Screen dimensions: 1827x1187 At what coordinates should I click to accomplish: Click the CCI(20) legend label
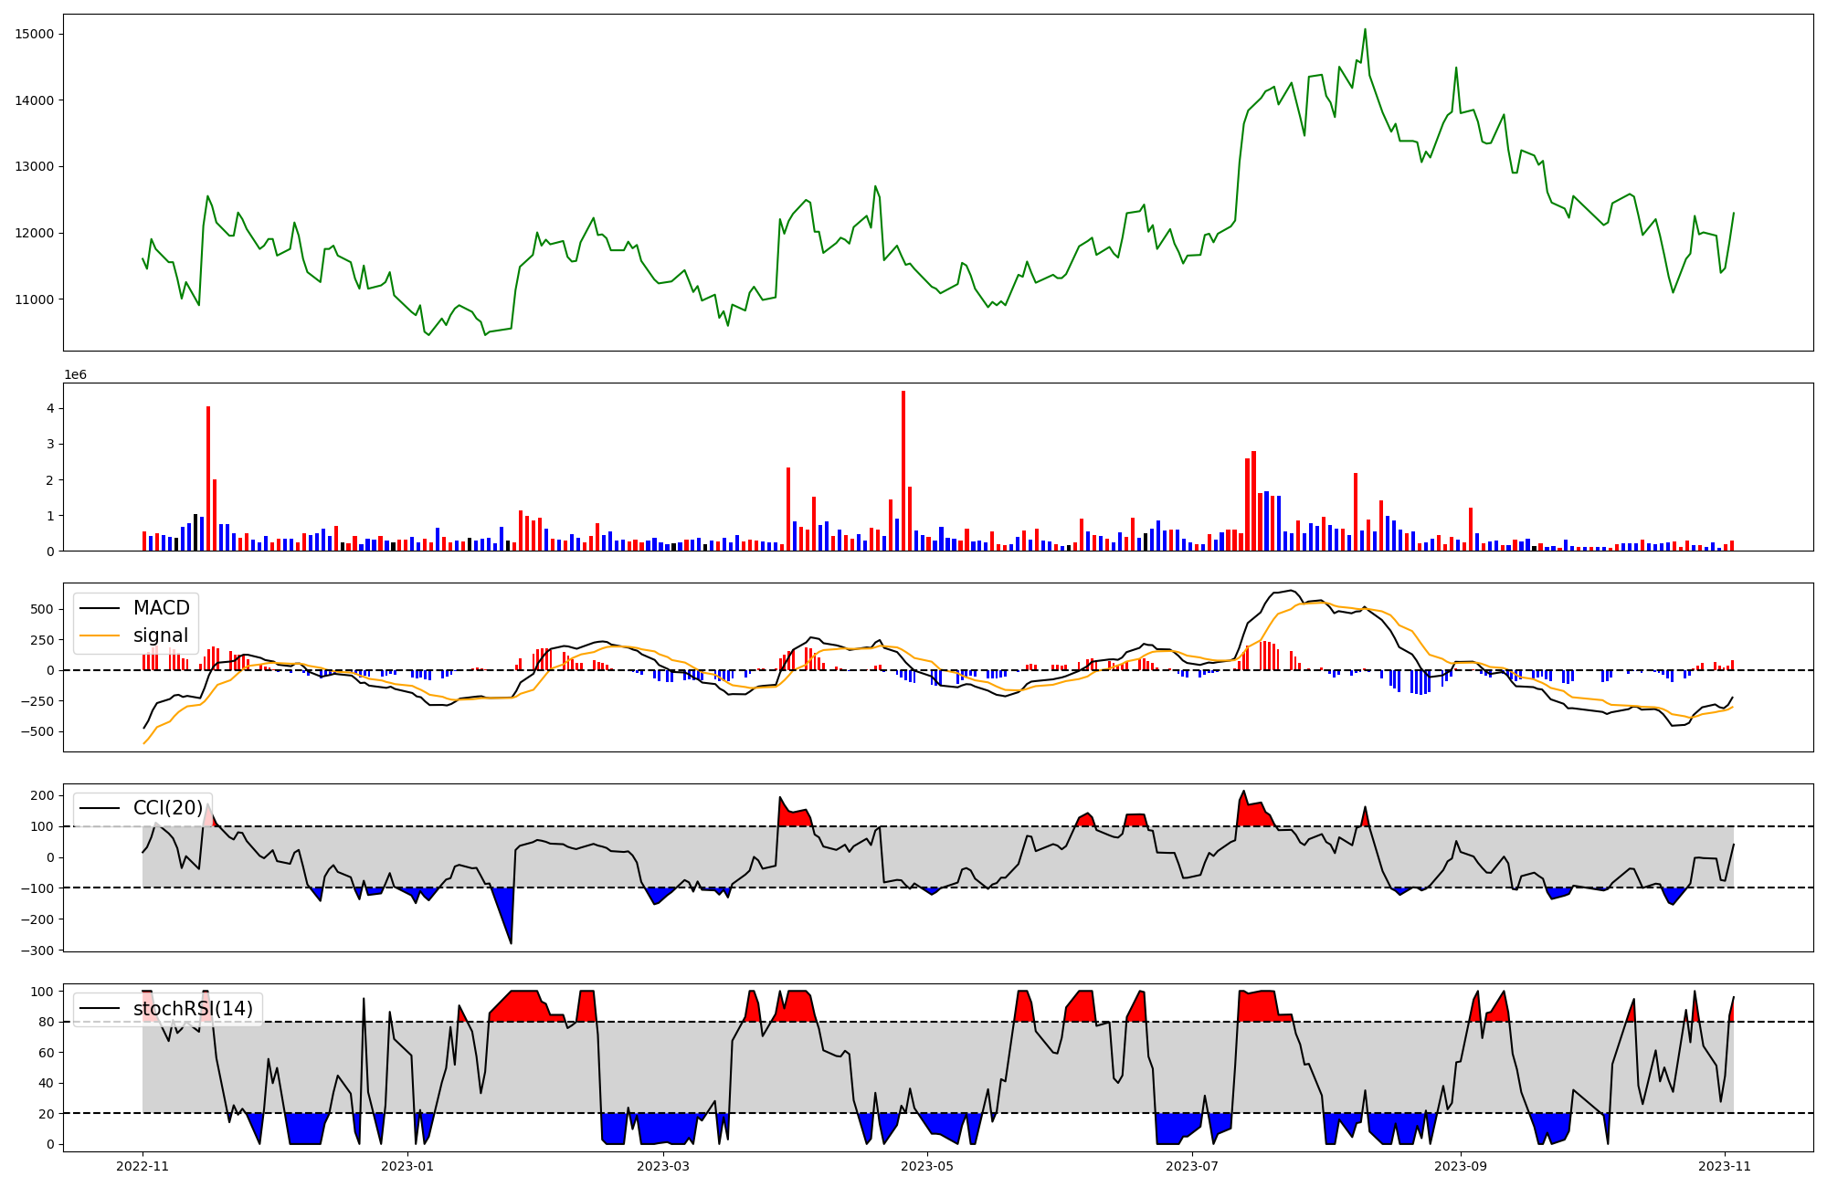point(168,808)
